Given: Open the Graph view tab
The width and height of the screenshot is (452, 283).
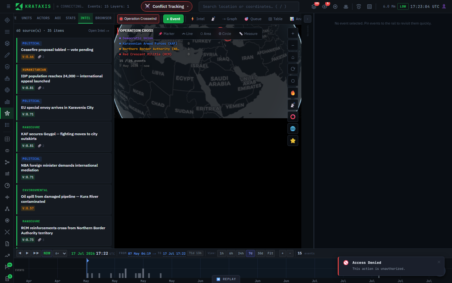Looking at the screenshot, I should (229, 19).
